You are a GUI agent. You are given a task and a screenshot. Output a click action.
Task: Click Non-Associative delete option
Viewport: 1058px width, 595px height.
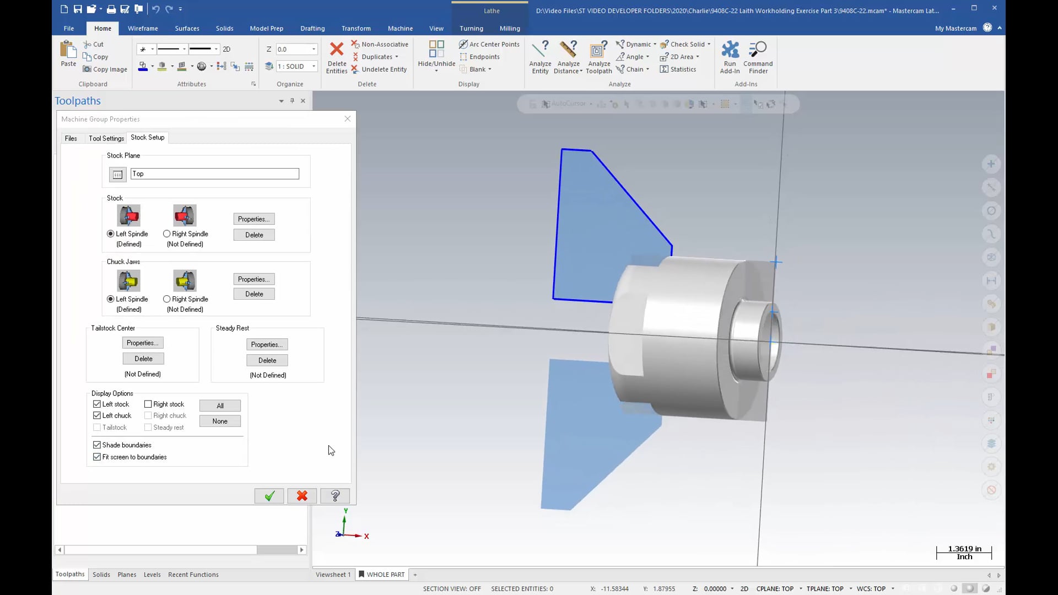pos(380,44)
